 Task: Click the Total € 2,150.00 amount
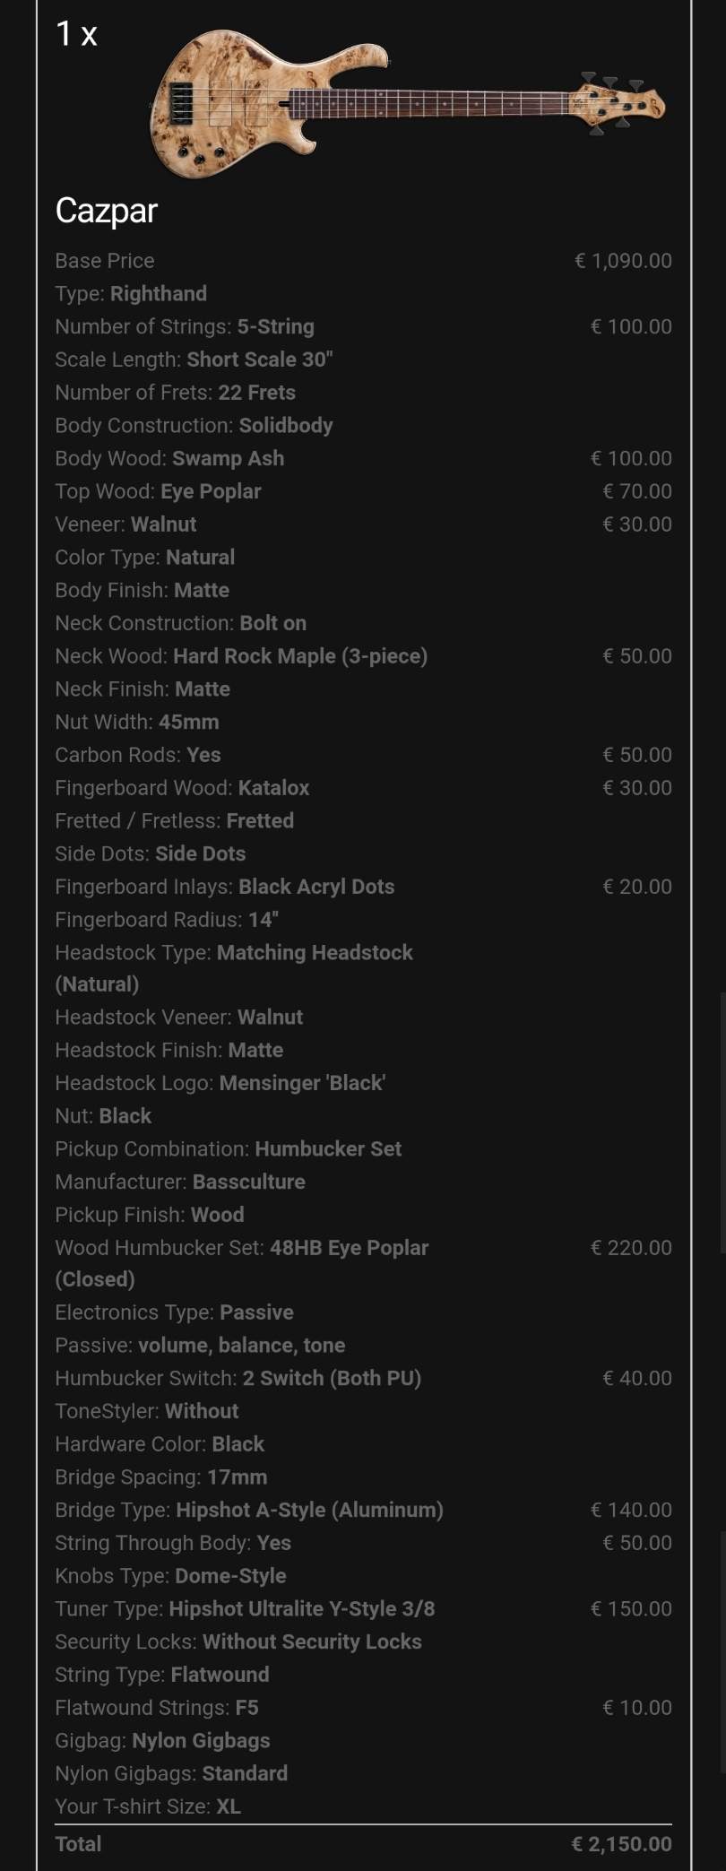tap(621, 1844)
